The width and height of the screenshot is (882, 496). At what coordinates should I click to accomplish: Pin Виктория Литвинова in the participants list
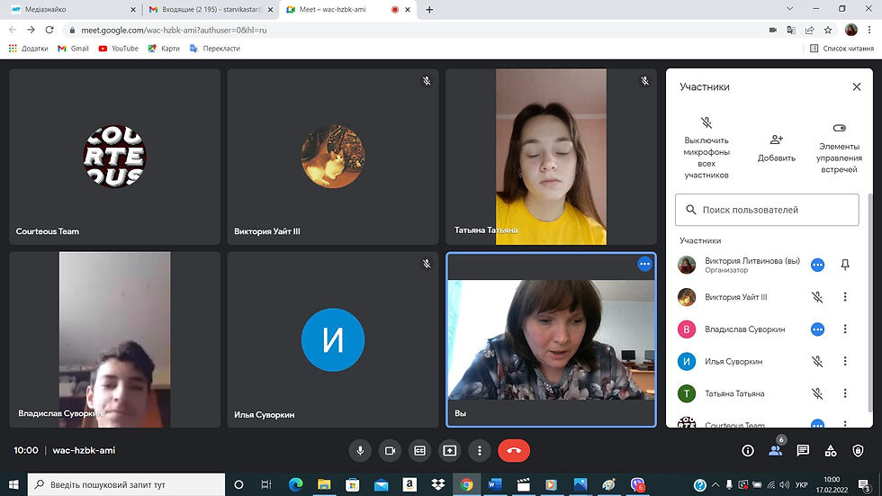(x=845, y=265)
